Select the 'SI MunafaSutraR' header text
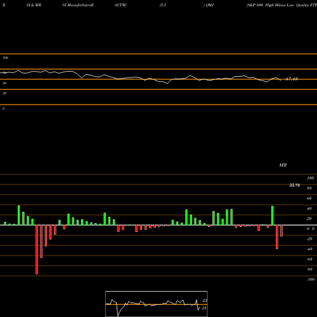The width and height of the screenshot is (317, 317). click(78, 5)
